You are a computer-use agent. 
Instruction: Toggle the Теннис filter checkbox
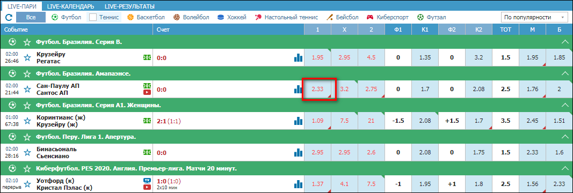coord(93,17)
